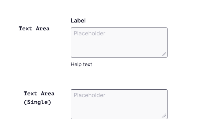Focus the text area under Label
This screenshot has width=200, height=135.
[x=119, y=42]
